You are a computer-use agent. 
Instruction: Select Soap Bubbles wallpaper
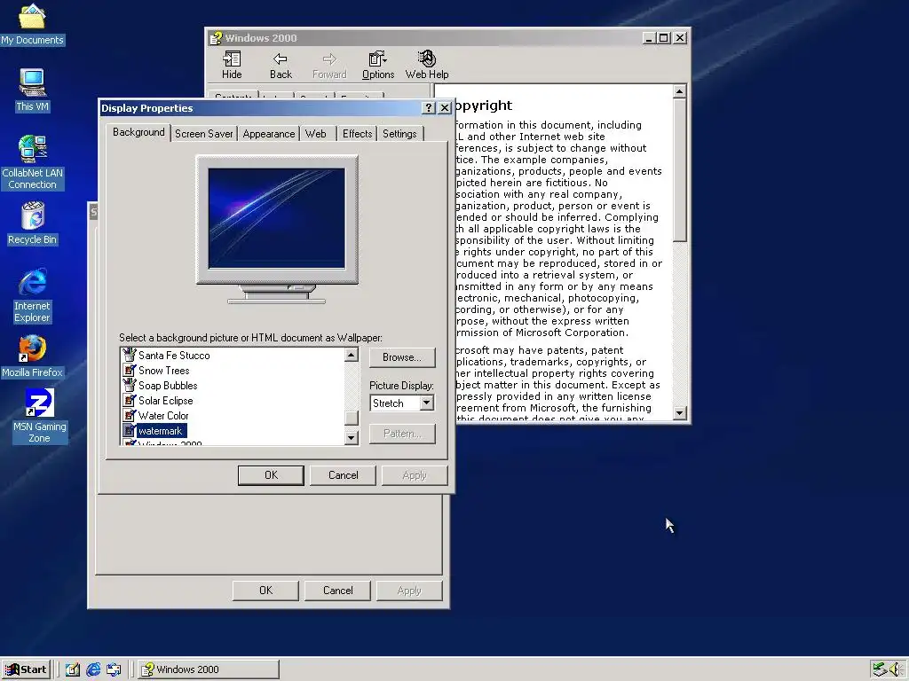coord(168,385)
